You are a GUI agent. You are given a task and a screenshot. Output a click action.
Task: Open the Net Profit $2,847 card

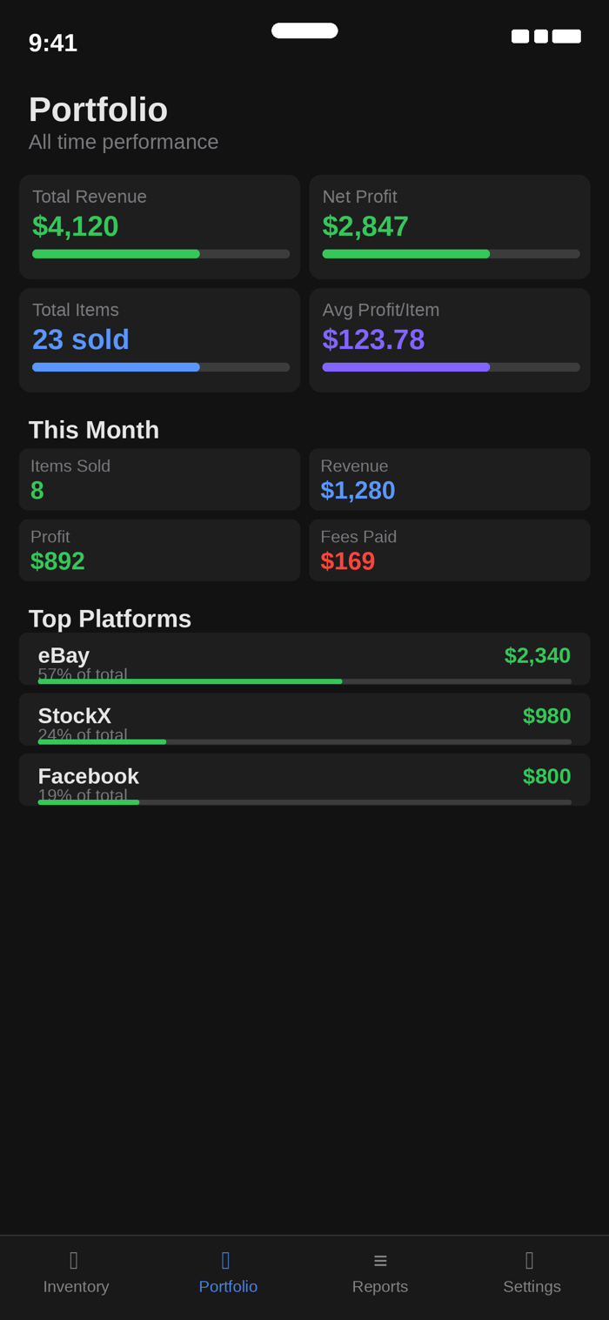(450, 226)
